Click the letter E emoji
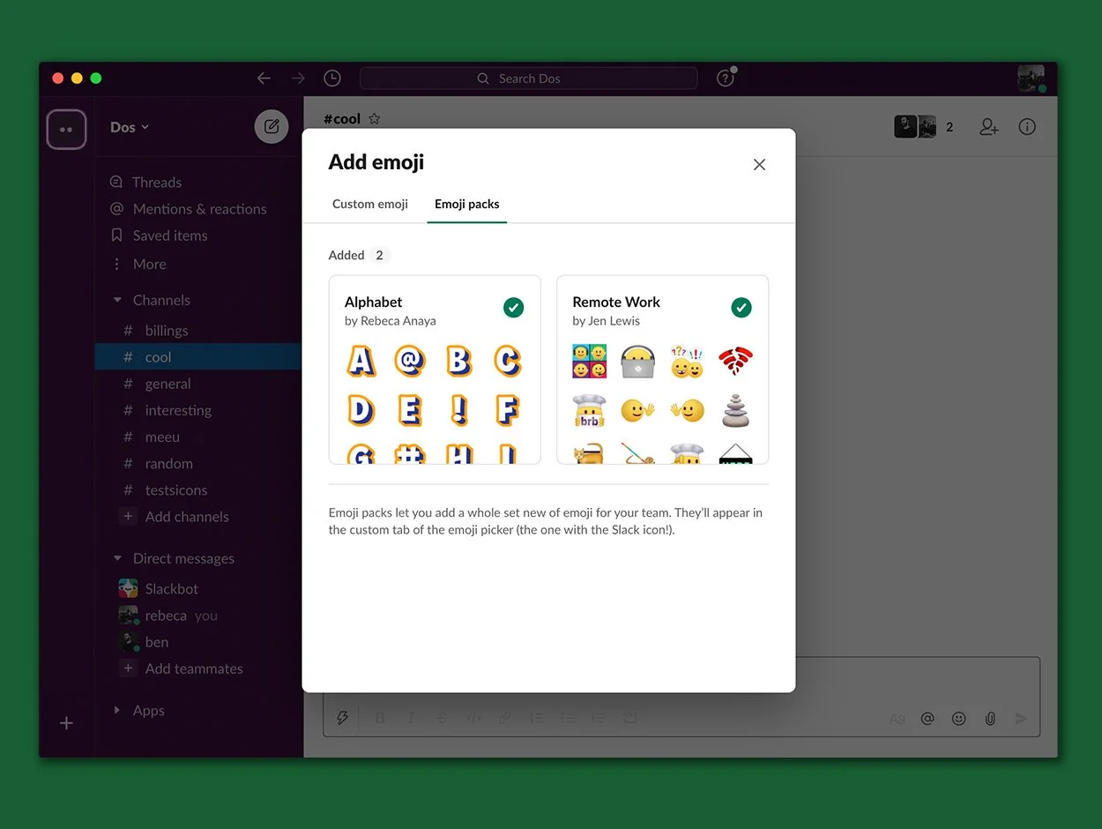 coord(410,410)
